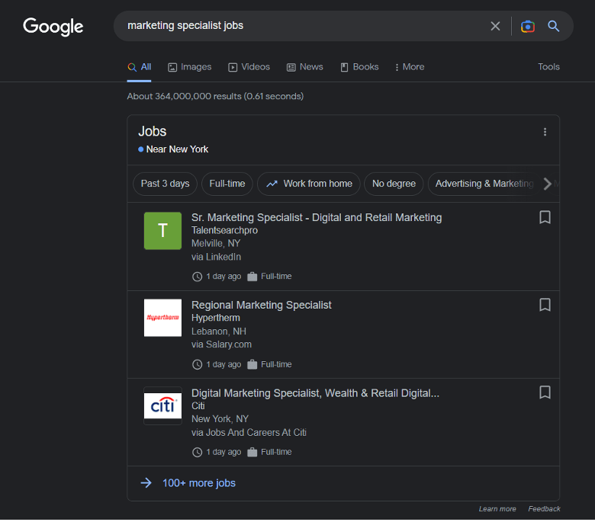This screenshot has width=595, height=522.
Task: Click the Citi company logo
Action: pyautogui.click(x=162, y=405)
